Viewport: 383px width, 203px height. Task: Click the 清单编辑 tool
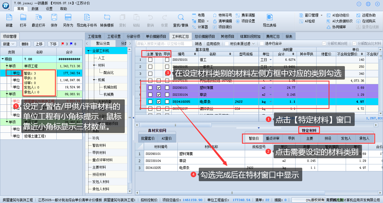222,21
